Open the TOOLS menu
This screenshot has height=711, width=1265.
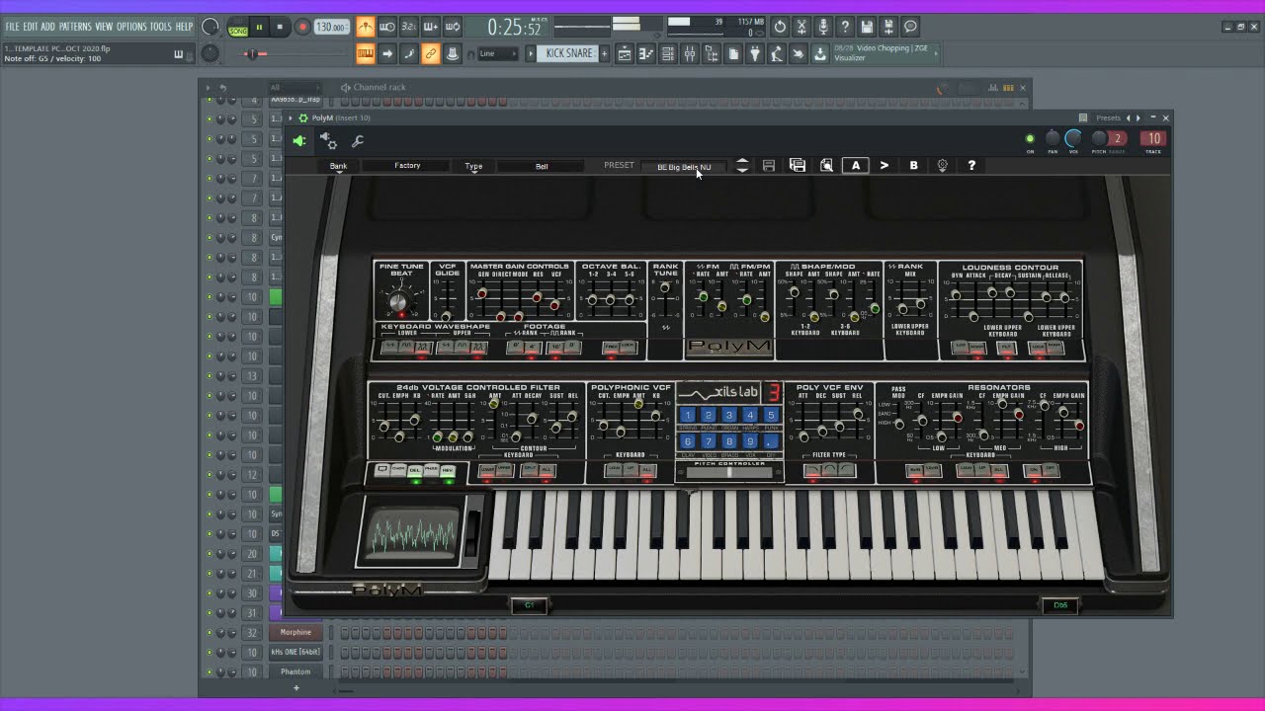161,27
